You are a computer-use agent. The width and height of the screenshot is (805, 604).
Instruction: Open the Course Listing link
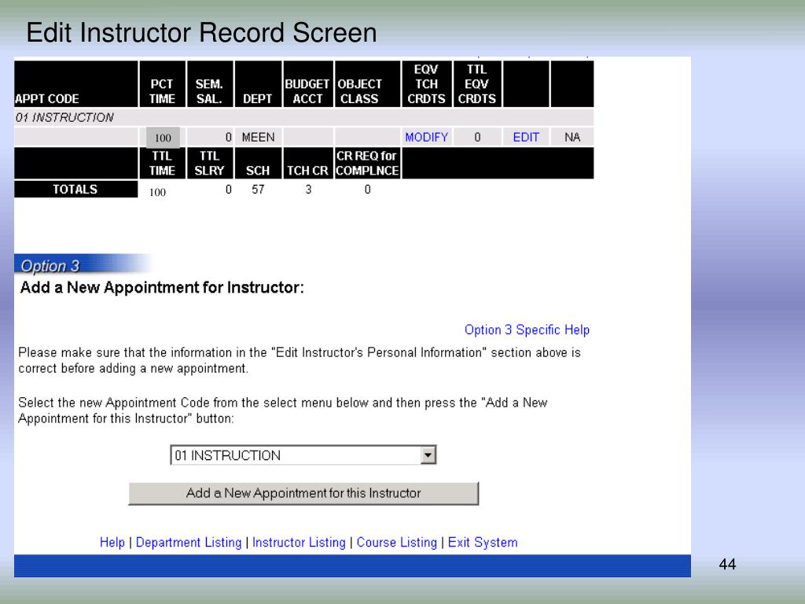pos(396,543)
